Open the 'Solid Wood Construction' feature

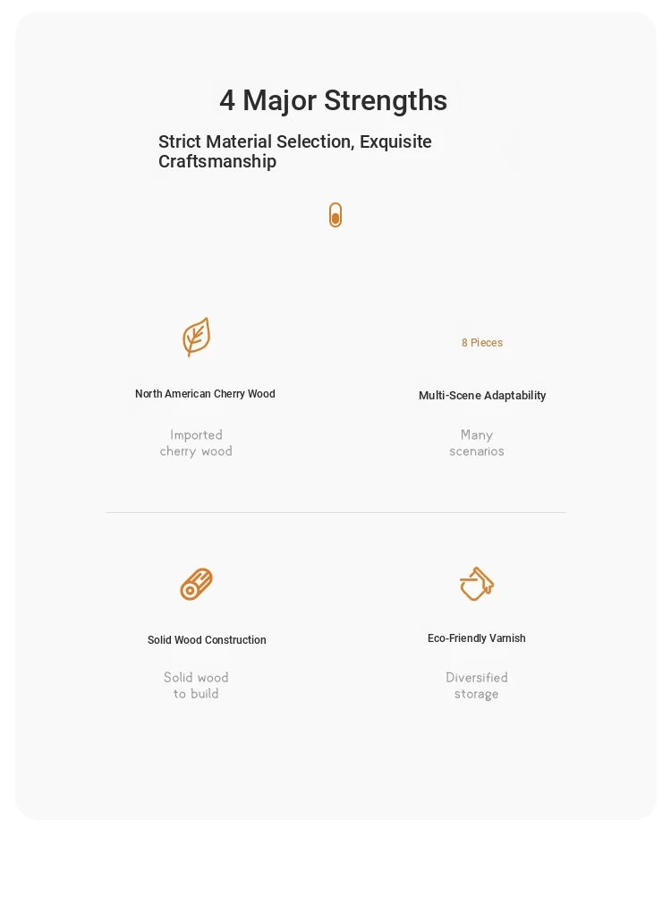pyautogui.click(x=207, y=639)
